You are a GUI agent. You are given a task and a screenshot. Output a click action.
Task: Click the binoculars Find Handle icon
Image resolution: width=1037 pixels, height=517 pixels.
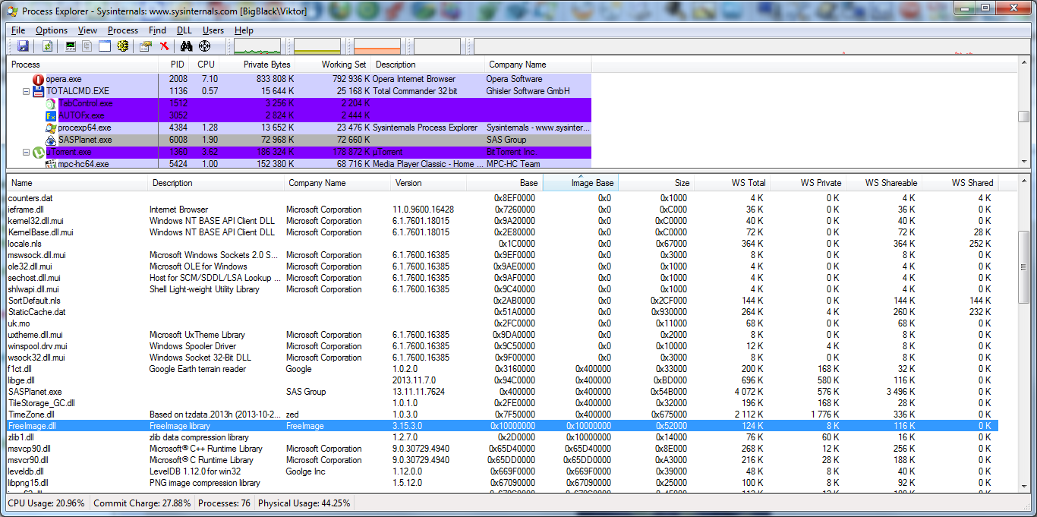coord(187,46)
